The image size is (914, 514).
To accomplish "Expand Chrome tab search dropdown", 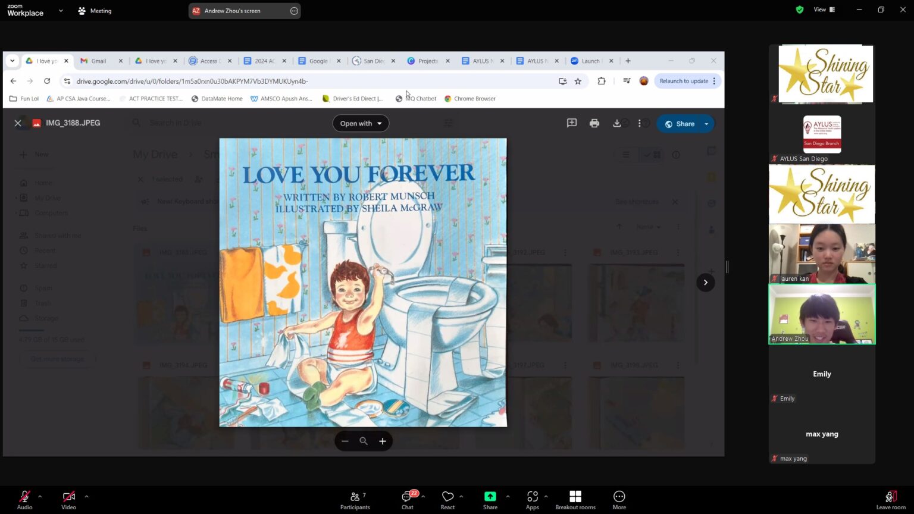I will tap(12, 61).
